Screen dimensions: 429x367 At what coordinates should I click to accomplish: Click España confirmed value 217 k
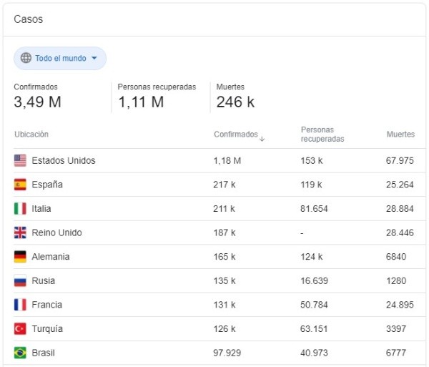(225, 185)
